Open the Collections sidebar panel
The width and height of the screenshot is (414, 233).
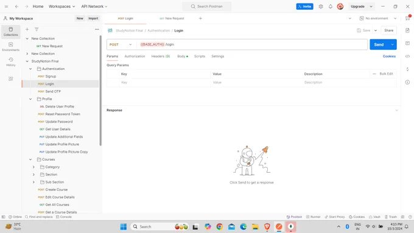pos(10,32)
